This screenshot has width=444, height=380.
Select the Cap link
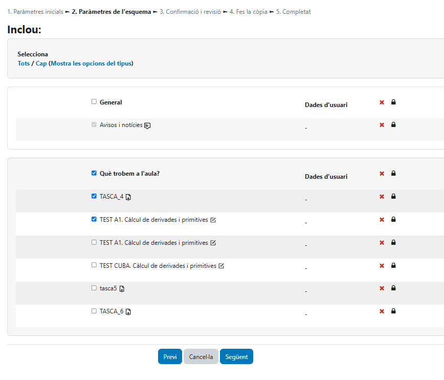click(x=41, y=64)
